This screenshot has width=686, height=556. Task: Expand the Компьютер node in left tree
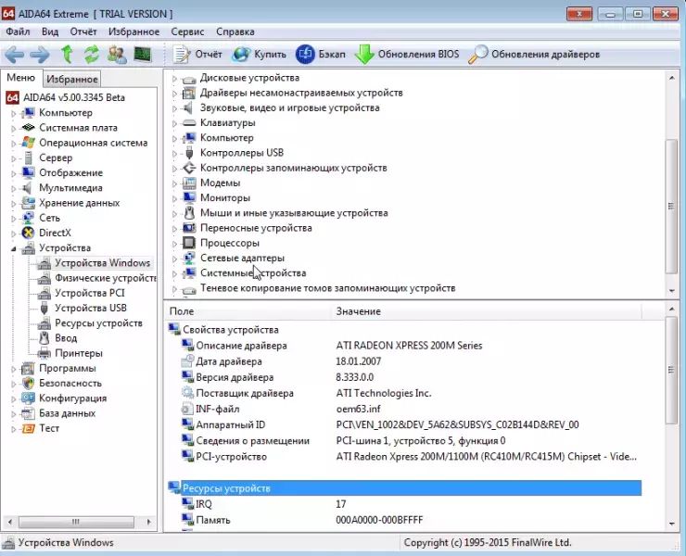pyautogui.click(x=14, y=113)
